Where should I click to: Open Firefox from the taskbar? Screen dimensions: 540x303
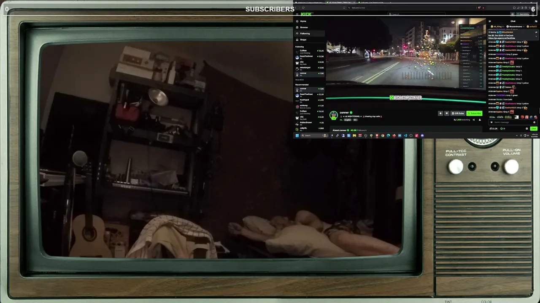pos(394,136)
